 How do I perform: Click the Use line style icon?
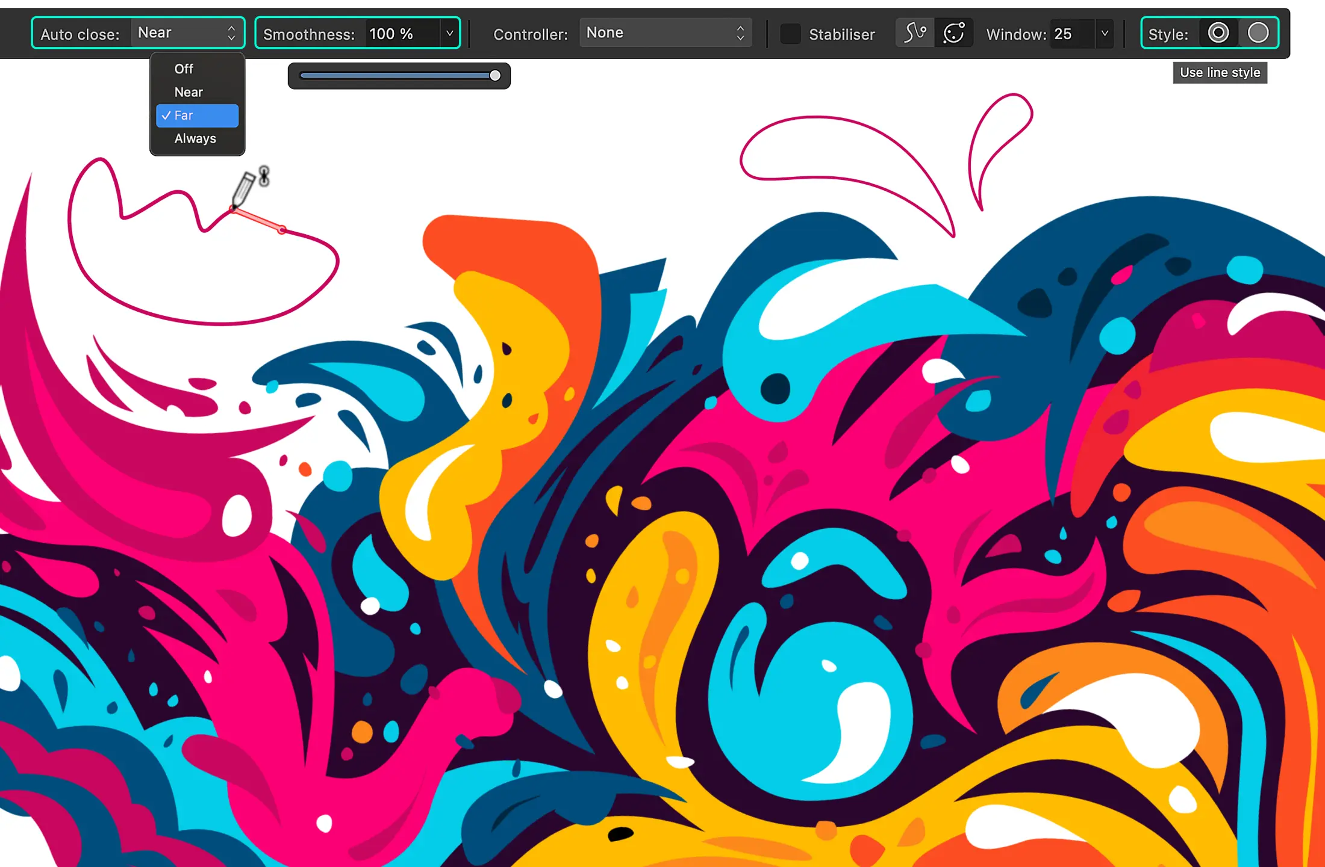[x=1218, y=33]
